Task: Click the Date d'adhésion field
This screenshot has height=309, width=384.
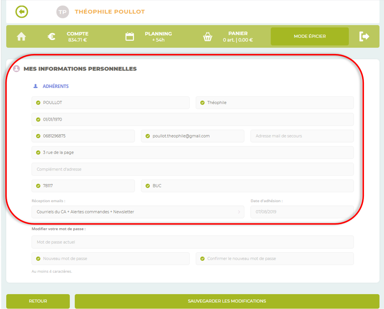Action: tap(301, 212)
